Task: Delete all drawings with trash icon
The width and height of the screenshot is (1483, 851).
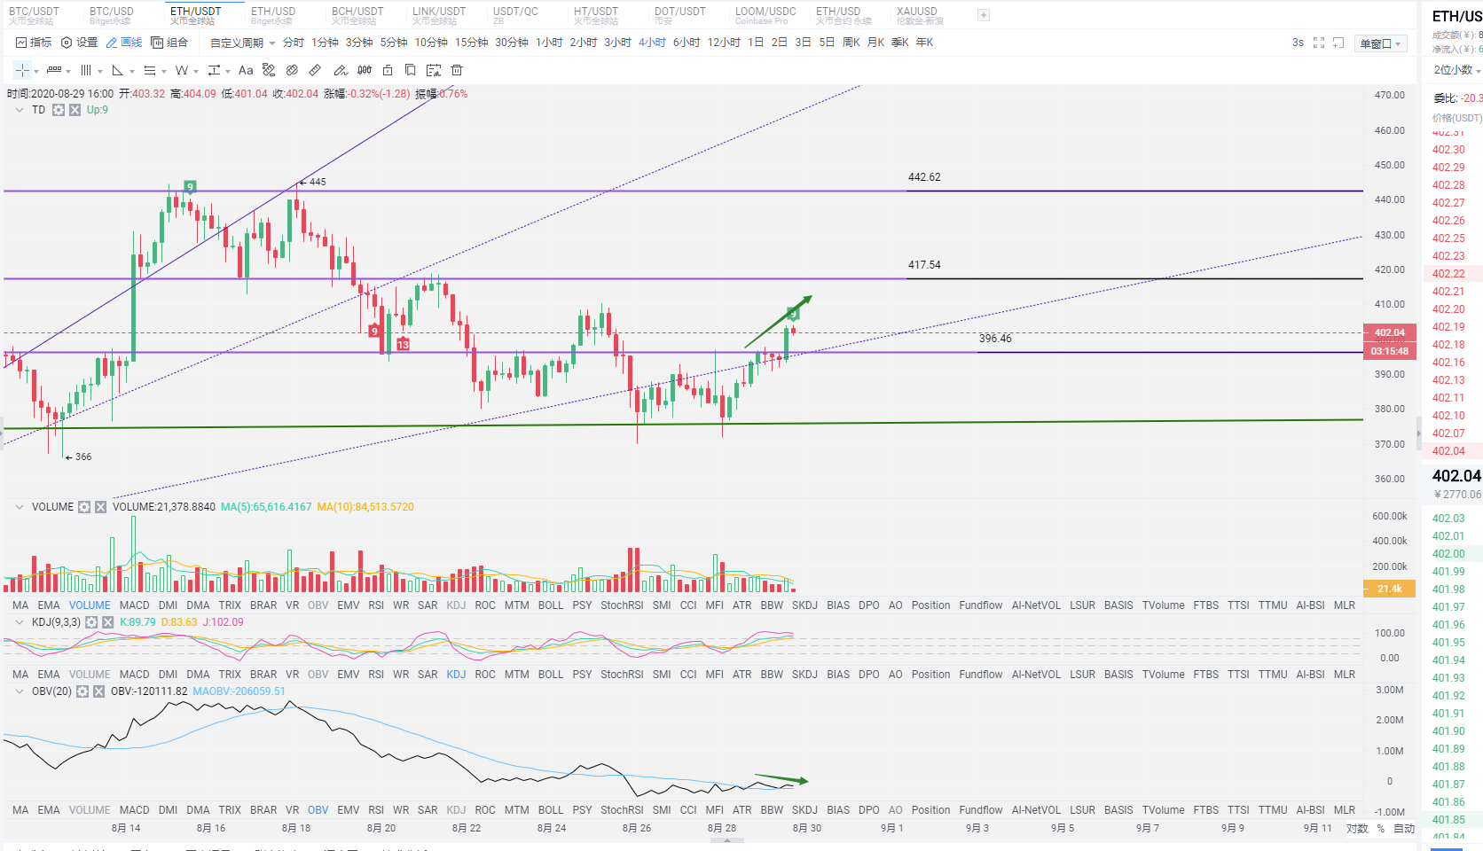Action: point(457,70)
